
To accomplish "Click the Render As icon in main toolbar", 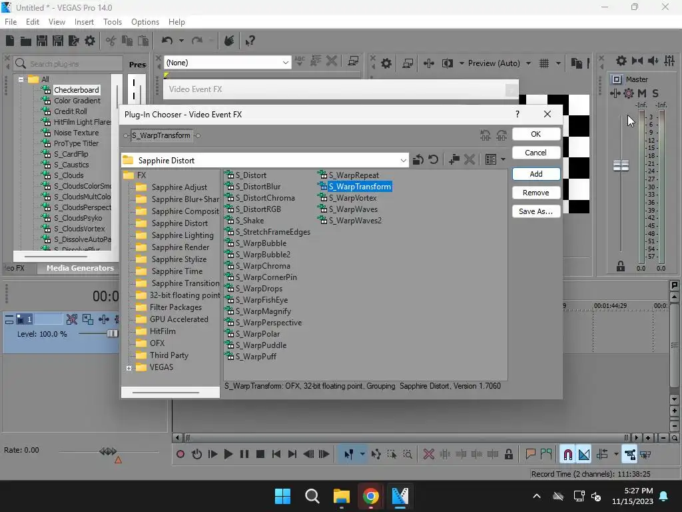I will pos(74,41).
